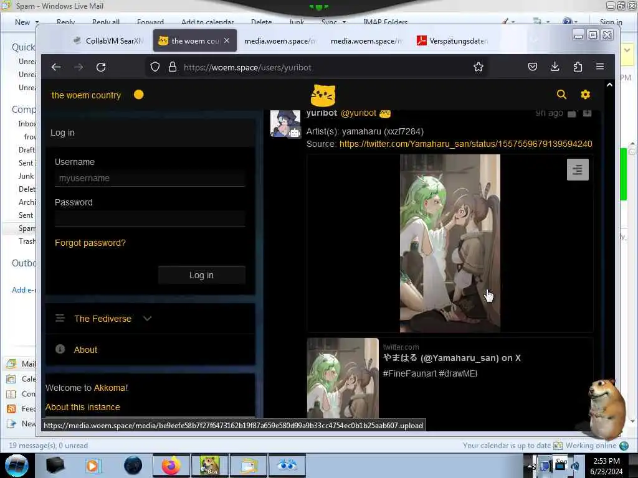Open Firefox hamburger application menu
The height and width of the screenshot is (478, 638).
tap(600, 67)
